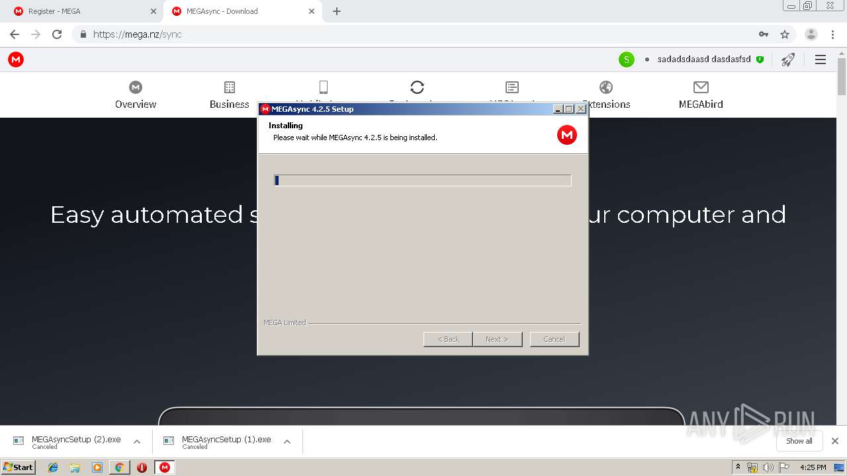Open Windows Media Player from the taskbar

[97, 467]
